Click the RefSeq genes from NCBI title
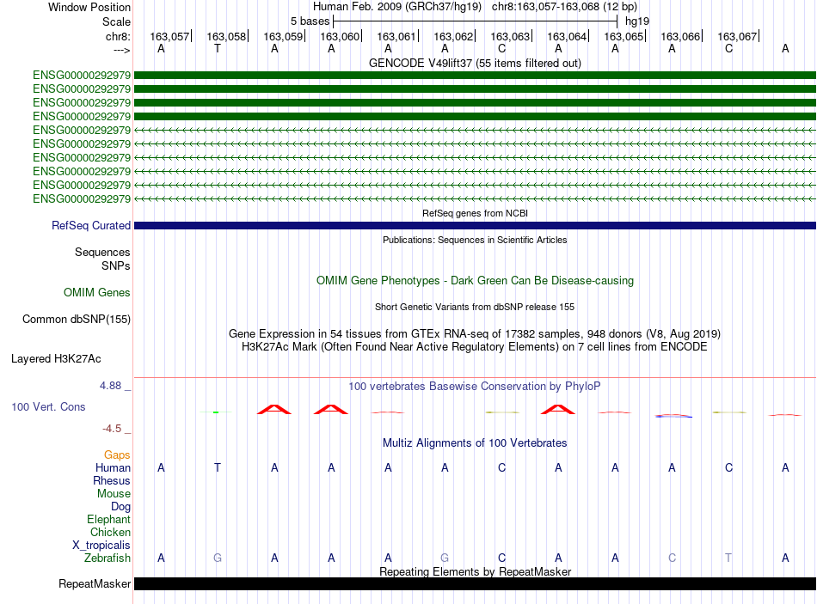 coord(475,213)
